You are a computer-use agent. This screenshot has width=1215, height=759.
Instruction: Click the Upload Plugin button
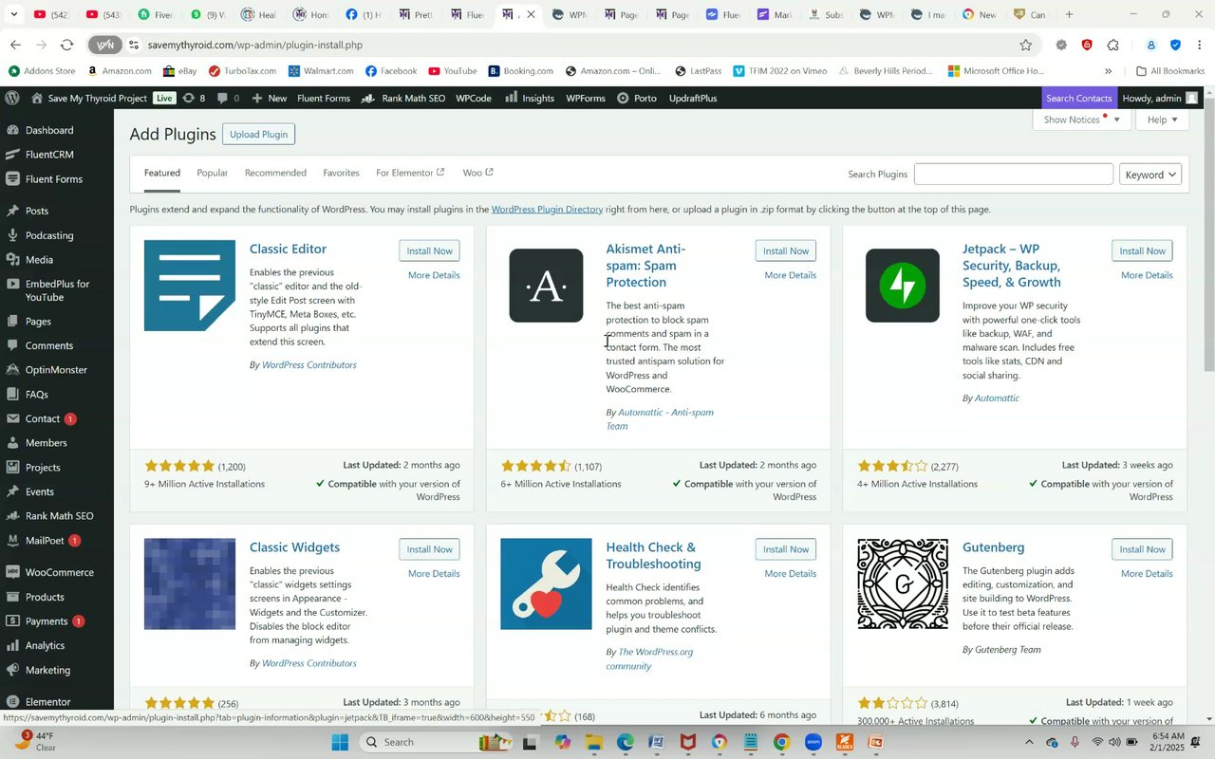(258, 134)
